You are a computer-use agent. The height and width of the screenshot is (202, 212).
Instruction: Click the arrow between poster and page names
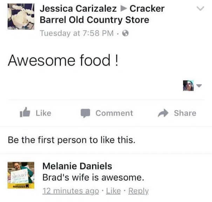tap(120, 9)
